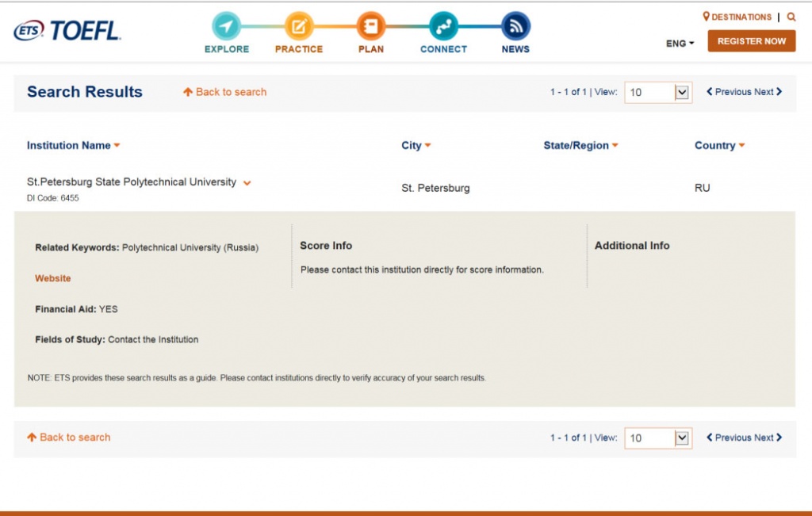Screen dimensions: 812x516
Task: Sort by Institution Name column
Action: 74,145
